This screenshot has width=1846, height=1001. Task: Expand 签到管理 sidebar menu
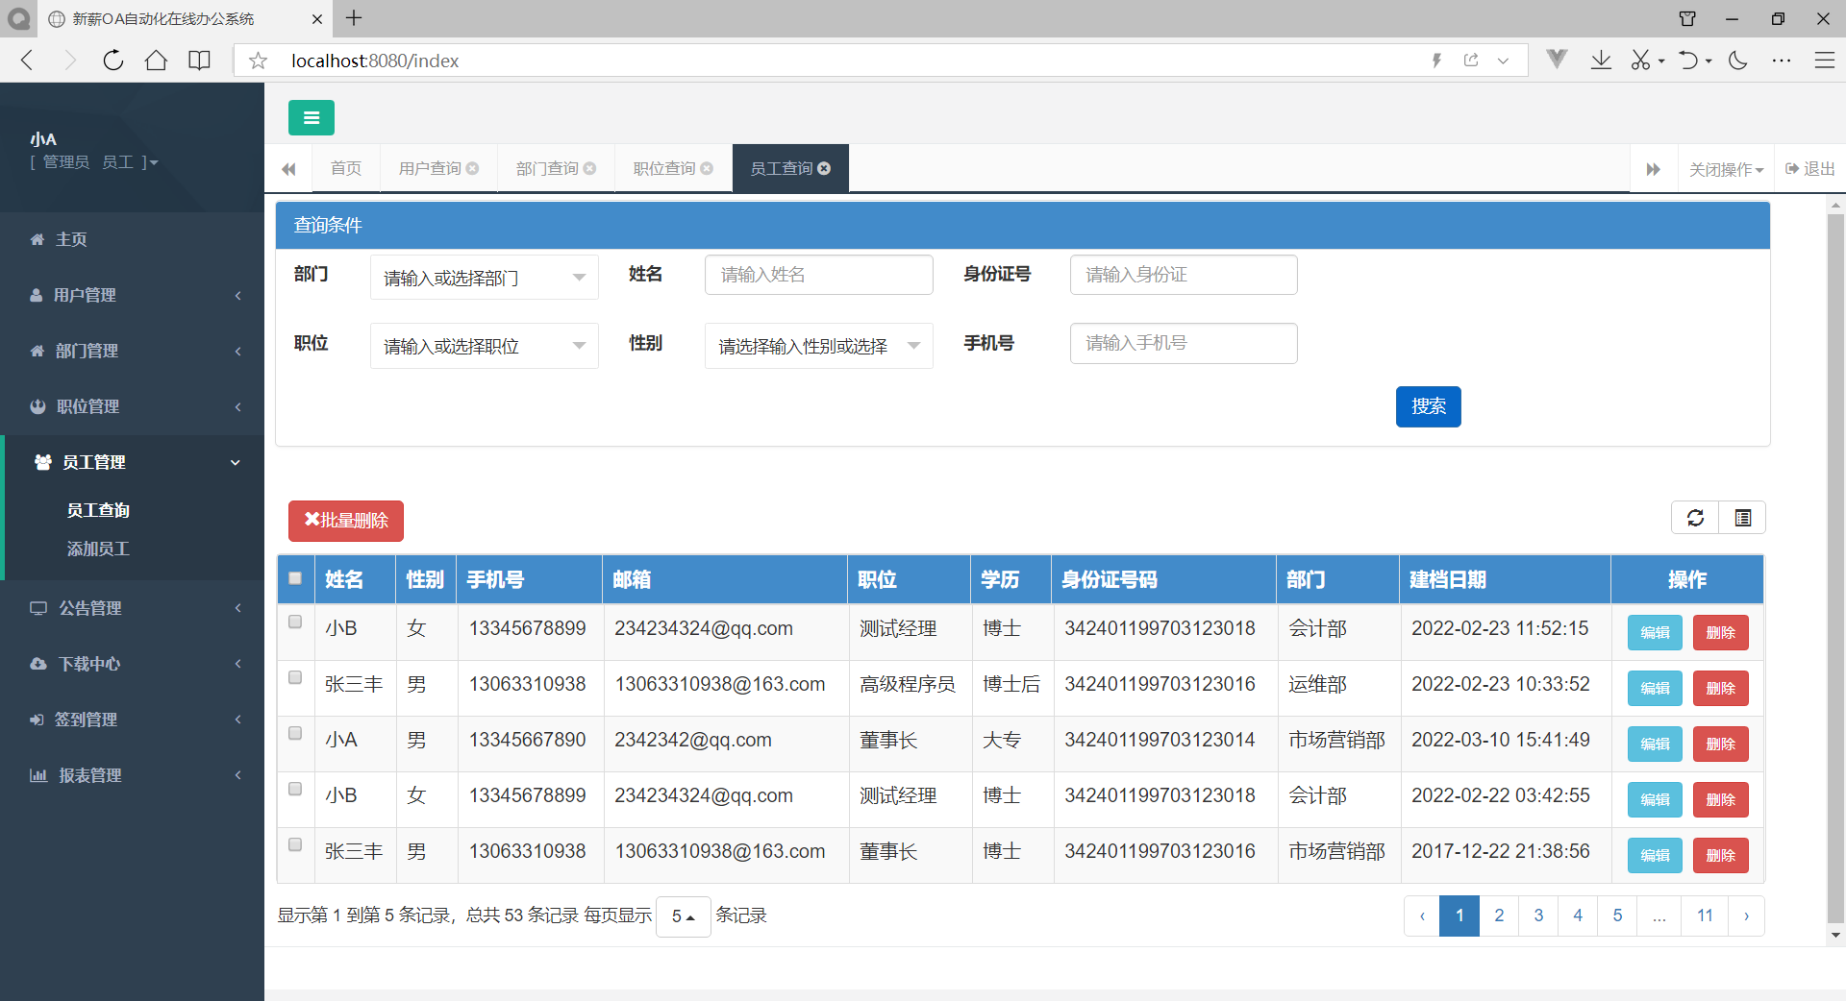(x=132, y=720)
